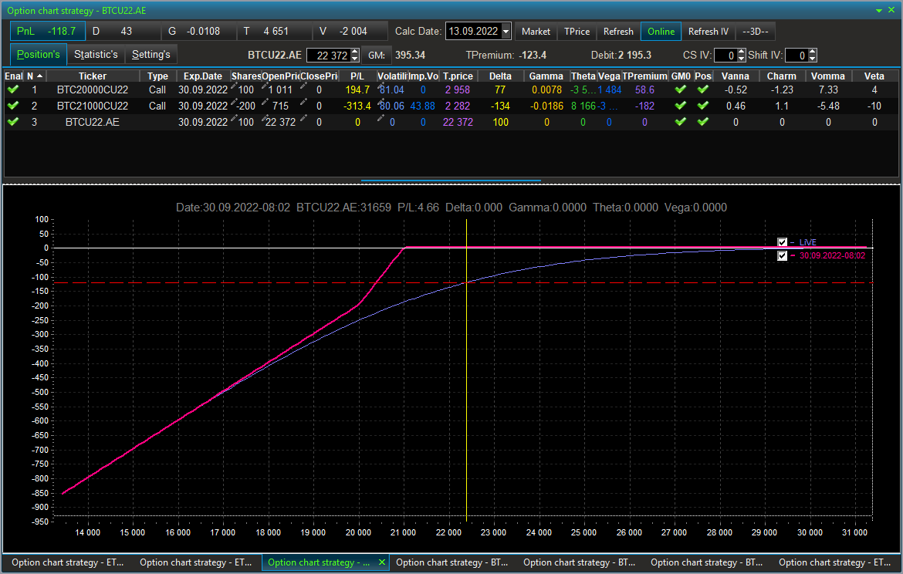This screenshot has height=574, width=903.
Task: Click the Refresh IV button
Action: 709,32
